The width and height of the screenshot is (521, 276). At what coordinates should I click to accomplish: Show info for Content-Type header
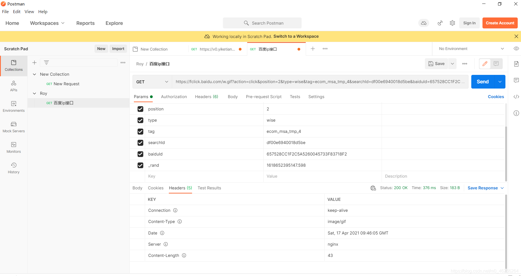click(180, 222)
